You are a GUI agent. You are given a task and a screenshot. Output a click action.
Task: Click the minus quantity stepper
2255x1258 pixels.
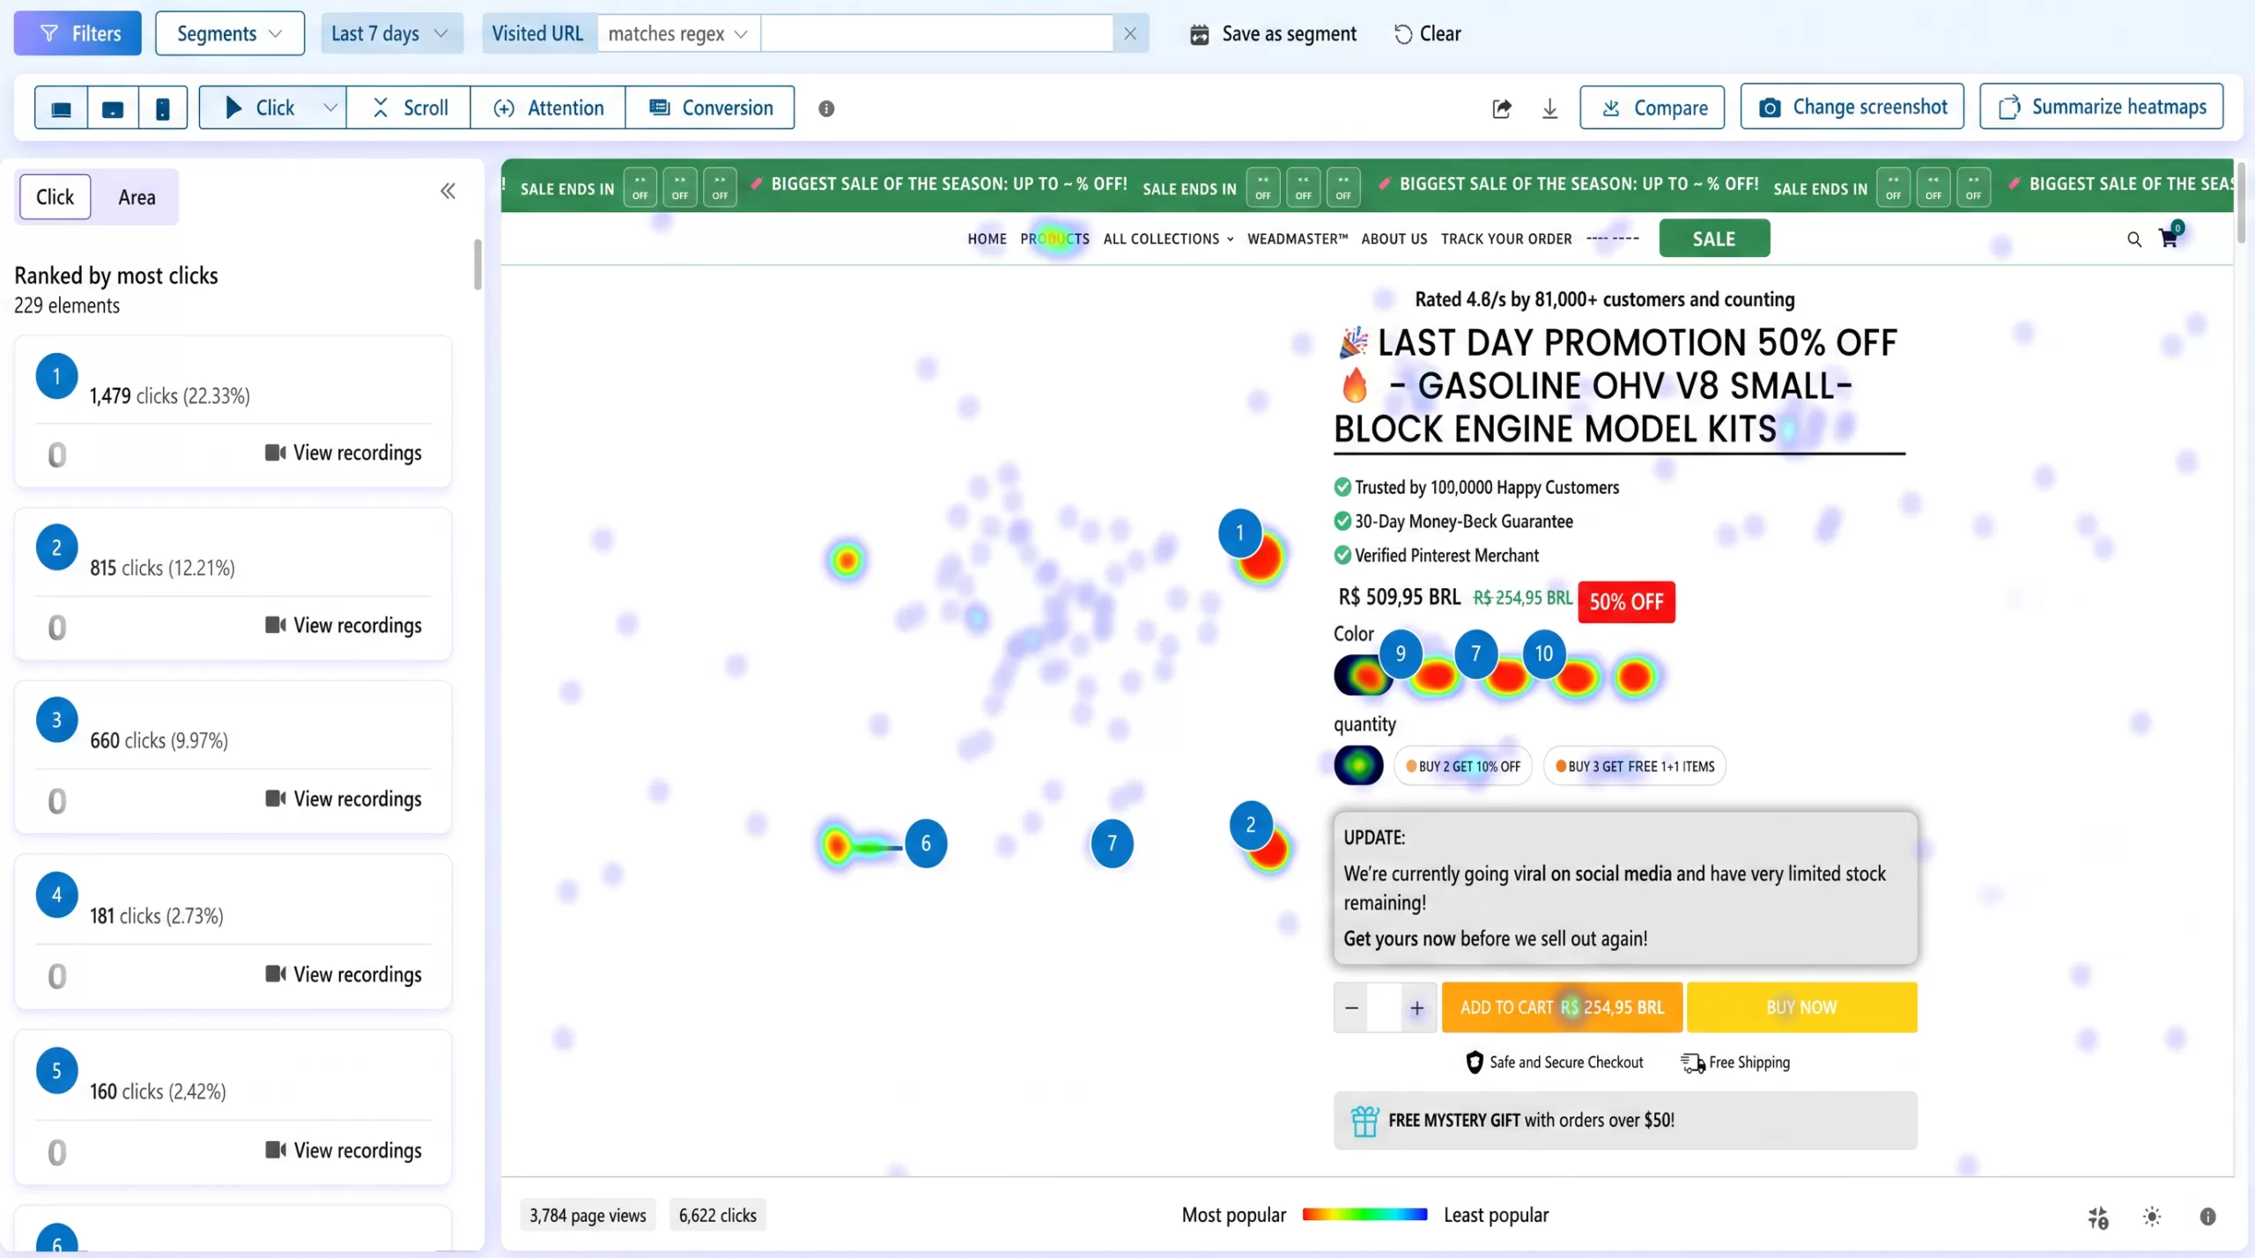pyautogui.click(x=1351, y=1008)
